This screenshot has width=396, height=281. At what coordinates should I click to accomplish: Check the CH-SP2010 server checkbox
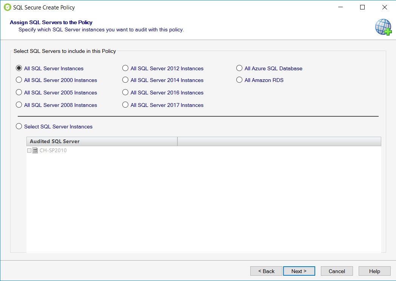(x=29, y=150)
